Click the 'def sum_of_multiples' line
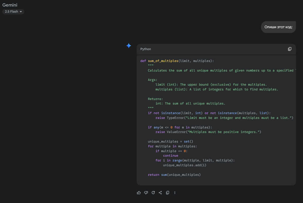This screenshot has width=303, height=203. click(x=177, y=61)
